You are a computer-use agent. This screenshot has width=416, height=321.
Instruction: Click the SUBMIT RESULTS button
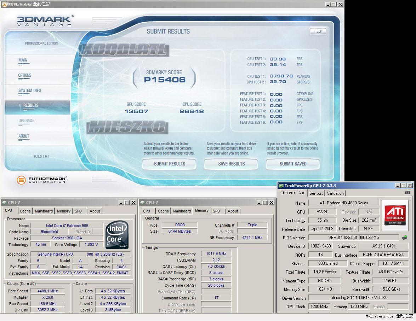[x=169, y=164]
